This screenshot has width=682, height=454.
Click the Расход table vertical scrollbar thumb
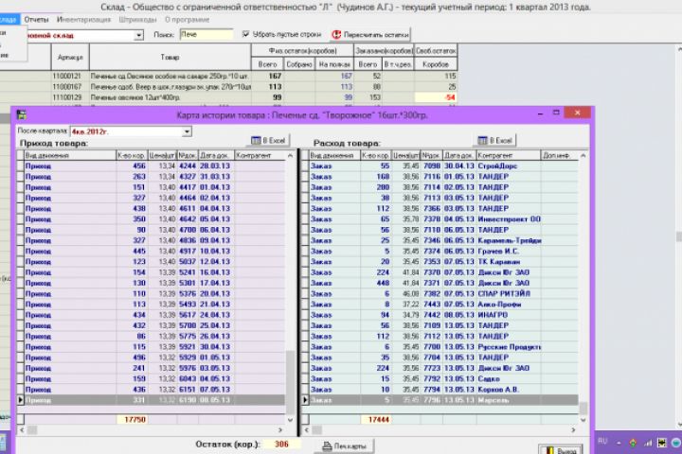[x=583, y=408]
